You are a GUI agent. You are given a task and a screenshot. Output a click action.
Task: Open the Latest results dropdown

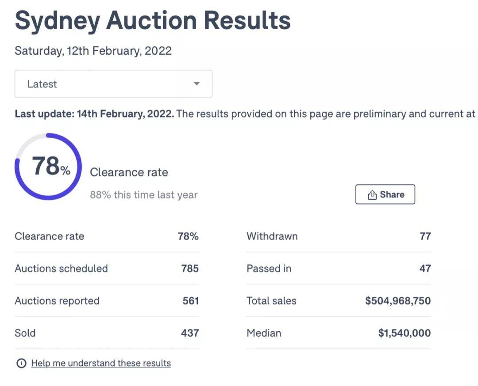pos(113,84)
